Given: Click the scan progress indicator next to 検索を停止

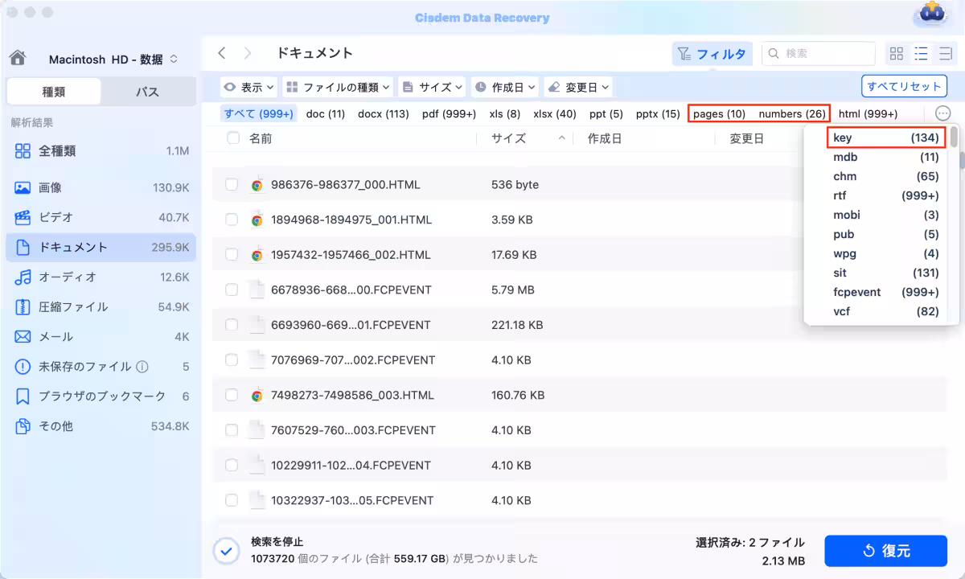Looking at the screenshot, I should 226,550.
